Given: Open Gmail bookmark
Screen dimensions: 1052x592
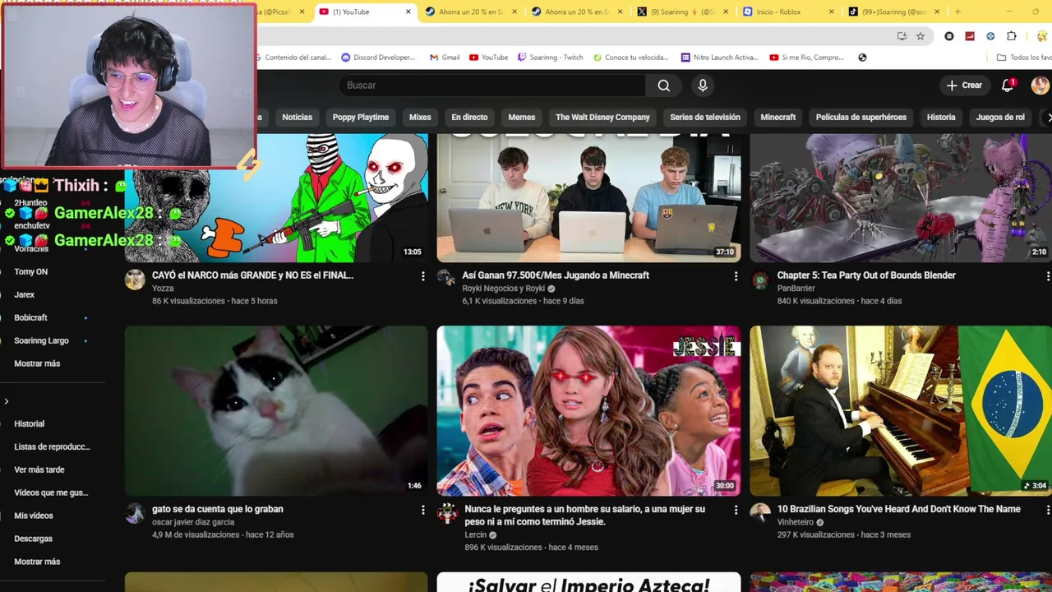Looking at the screenshot, I should [x=444, y=58].
